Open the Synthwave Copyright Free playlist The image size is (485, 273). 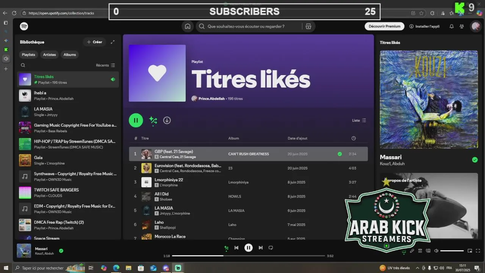coord(68,176)
